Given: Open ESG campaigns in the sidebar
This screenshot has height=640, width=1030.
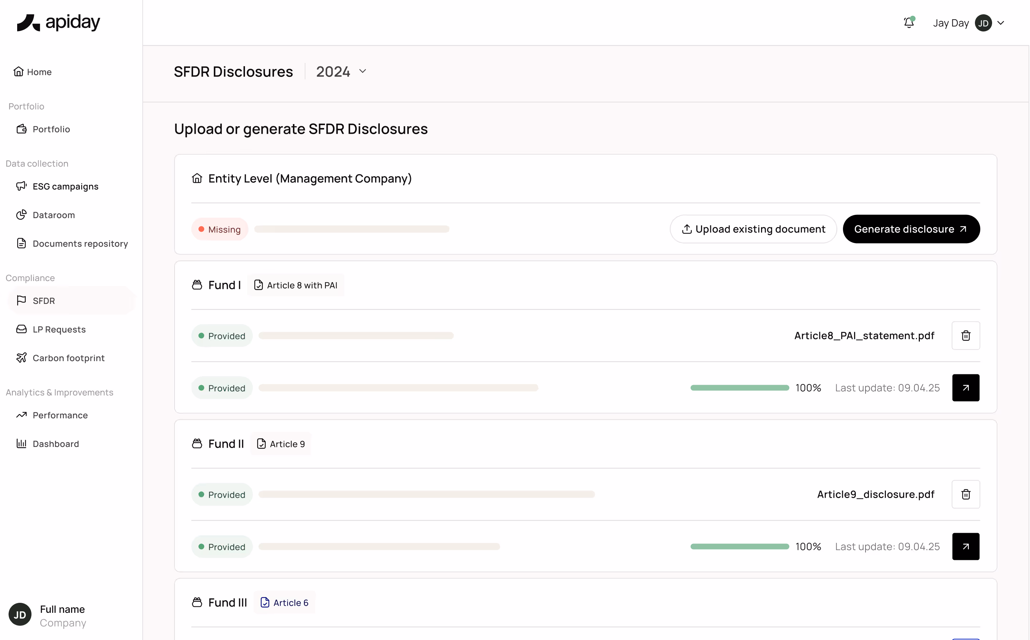Looking at the screenshot, I should (65, 186).
